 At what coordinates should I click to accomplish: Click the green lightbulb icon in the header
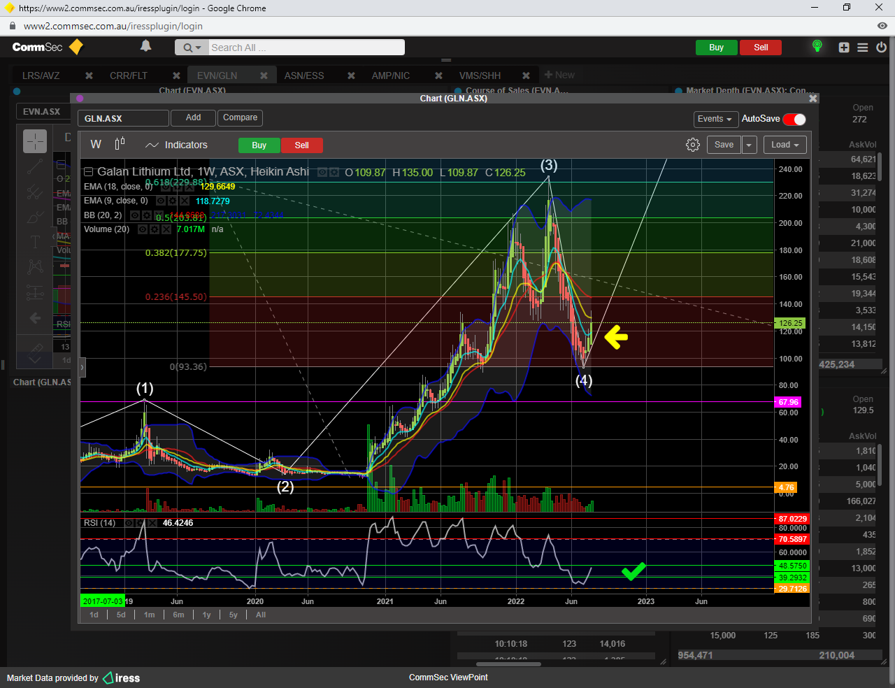point(817,46)
